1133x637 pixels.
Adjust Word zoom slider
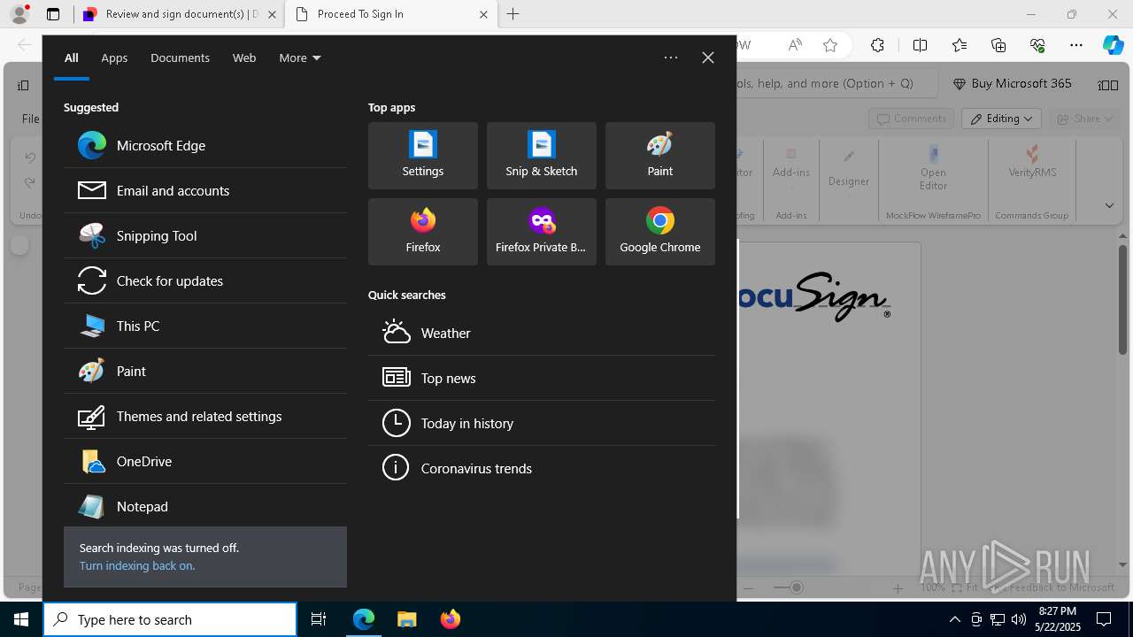pyautogui.click(x=796, y=587)
